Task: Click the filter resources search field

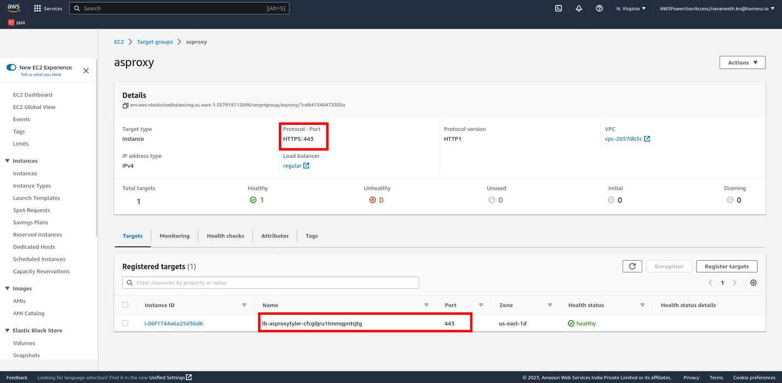Action: click(x=271, y=283)
